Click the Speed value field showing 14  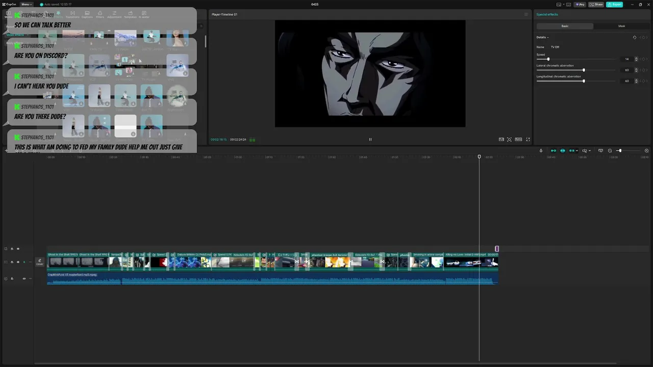[x=626, y=59]
